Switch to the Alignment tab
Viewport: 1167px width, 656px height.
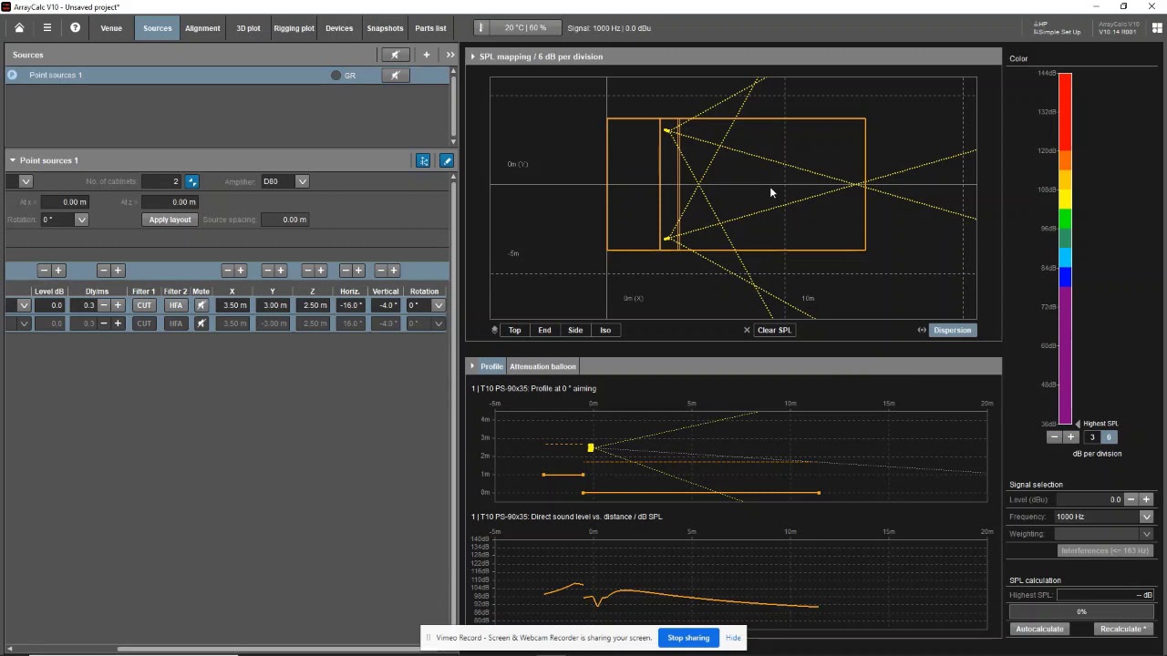pos(202,28)
